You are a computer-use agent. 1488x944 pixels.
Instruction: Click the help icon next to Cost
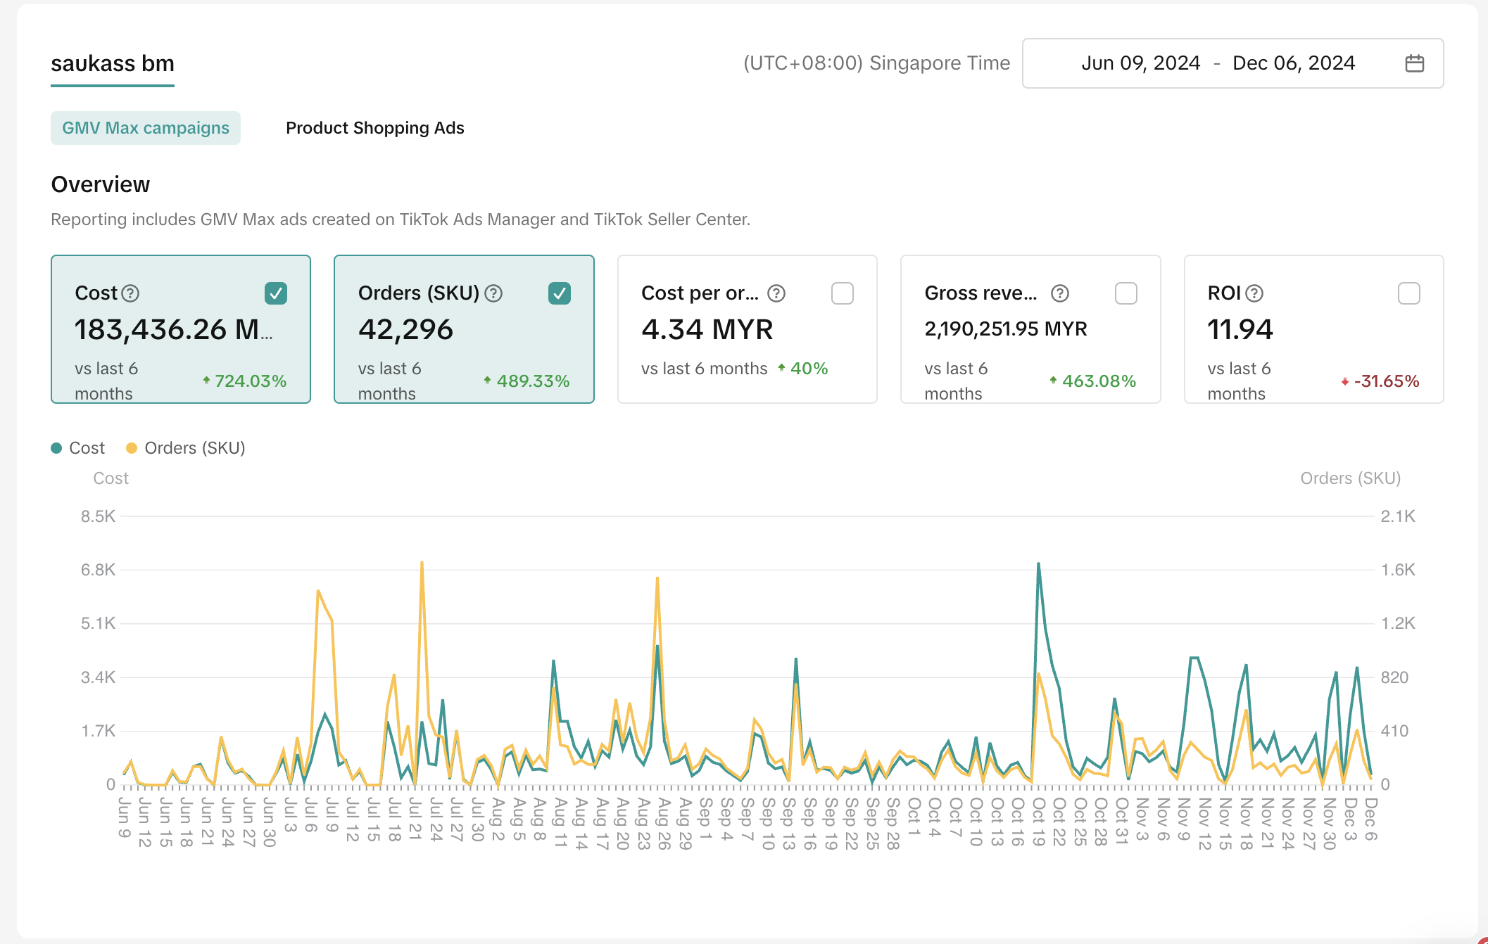[130, 293]
